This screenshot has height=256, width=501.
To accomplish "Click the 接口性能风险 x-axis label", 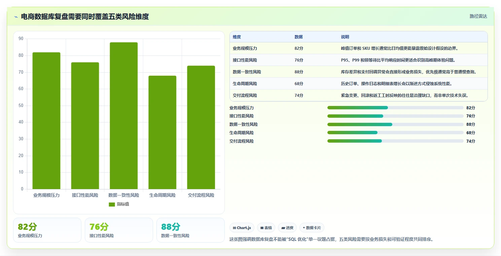I will point(85,195).
